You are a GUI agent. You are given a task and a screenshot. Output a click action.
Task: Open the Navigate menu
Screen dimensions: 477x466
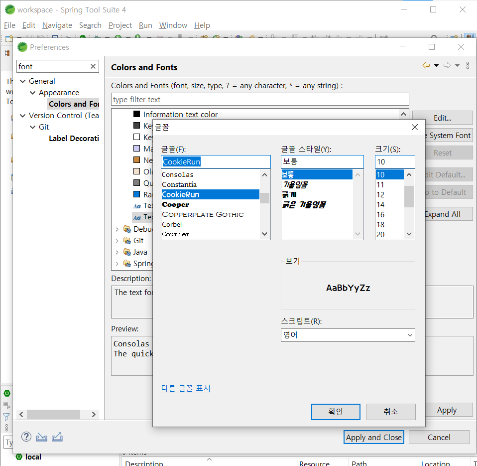coord(57,25)
